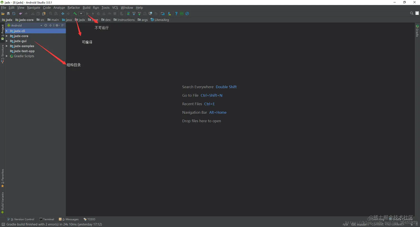Click the blue circle-slash toolbar icon
420x227 pixels.
[187, 14]
